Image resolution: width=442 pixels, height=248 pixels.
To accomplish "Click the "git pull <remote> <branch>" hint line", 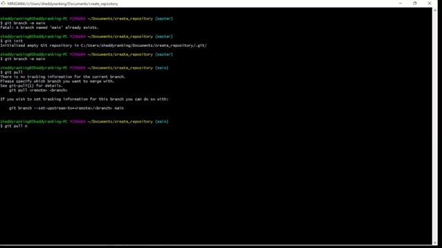I will (39, 90).
